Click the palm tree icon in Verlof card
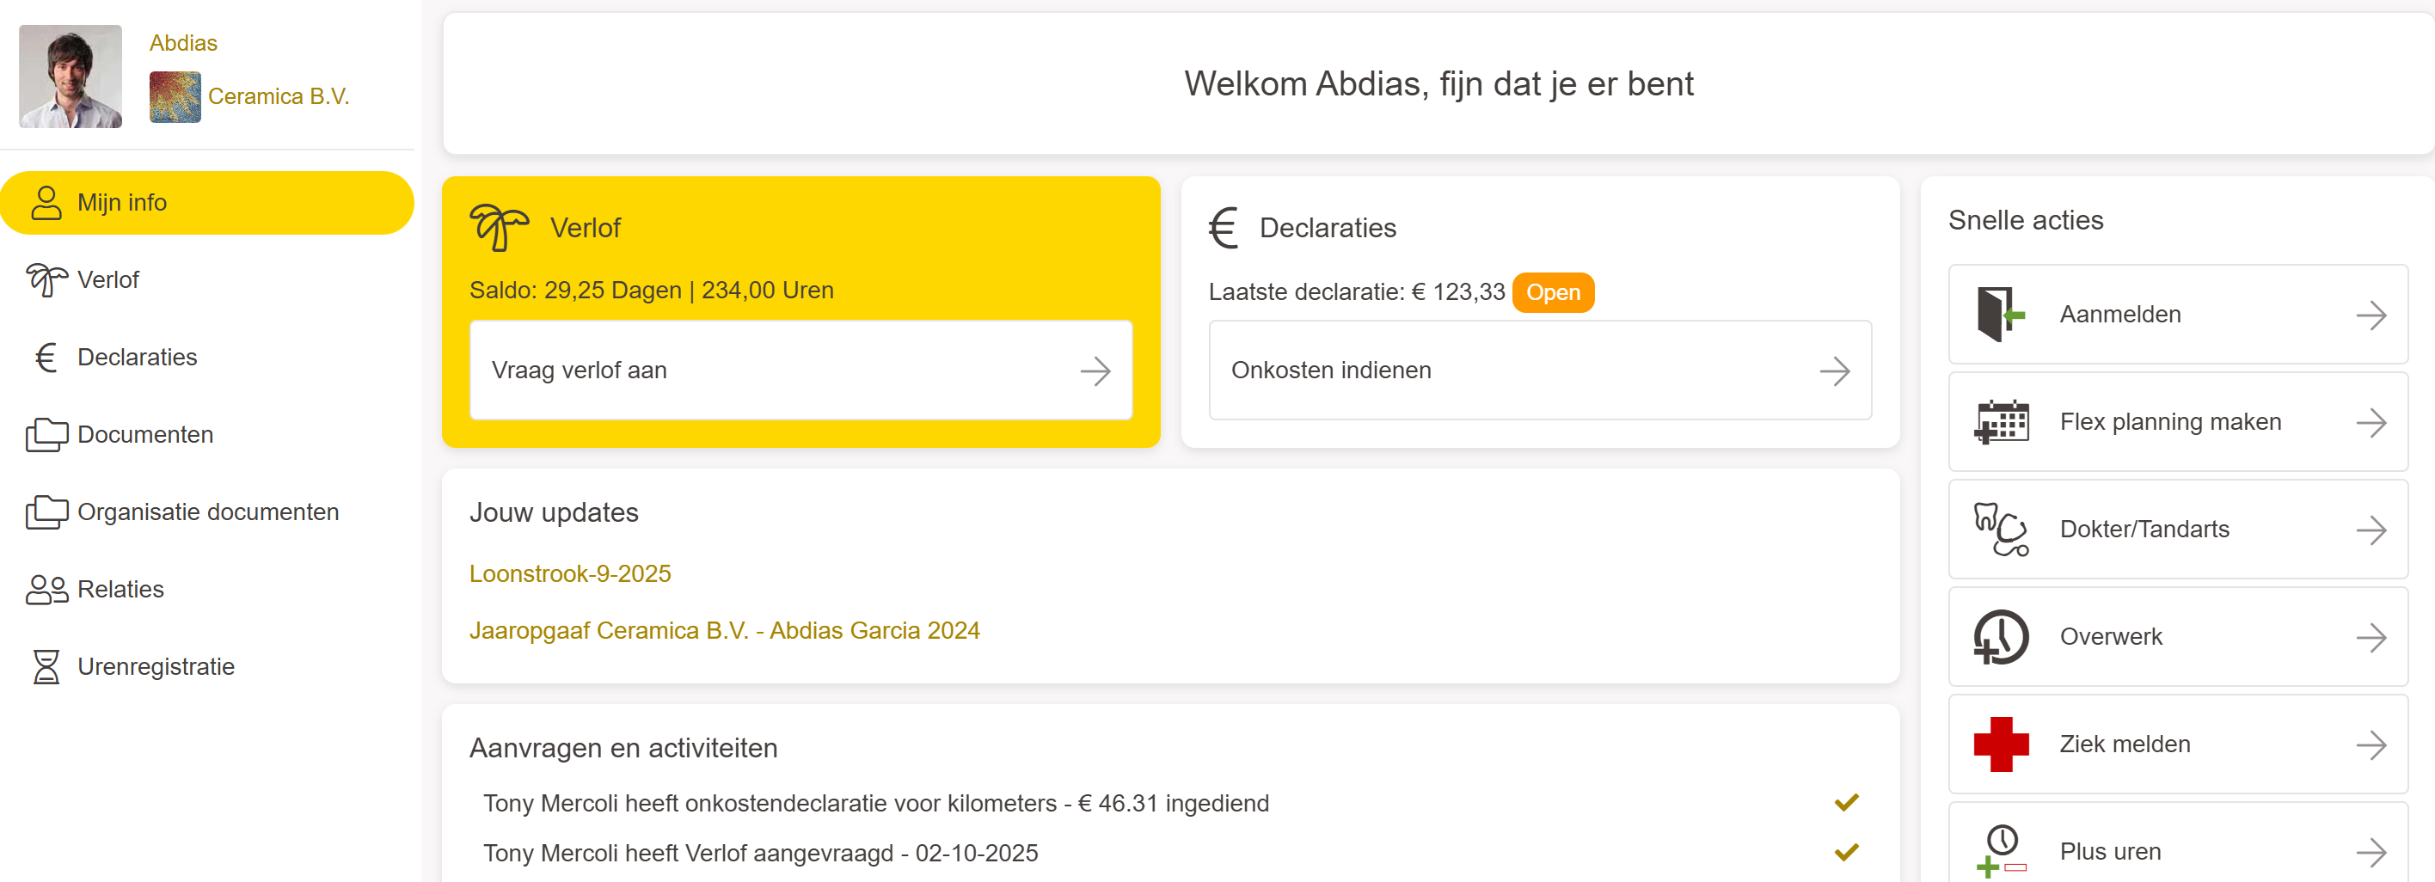Image resolution: width=2435 pixels, height=882 pixels. point(498,228)
